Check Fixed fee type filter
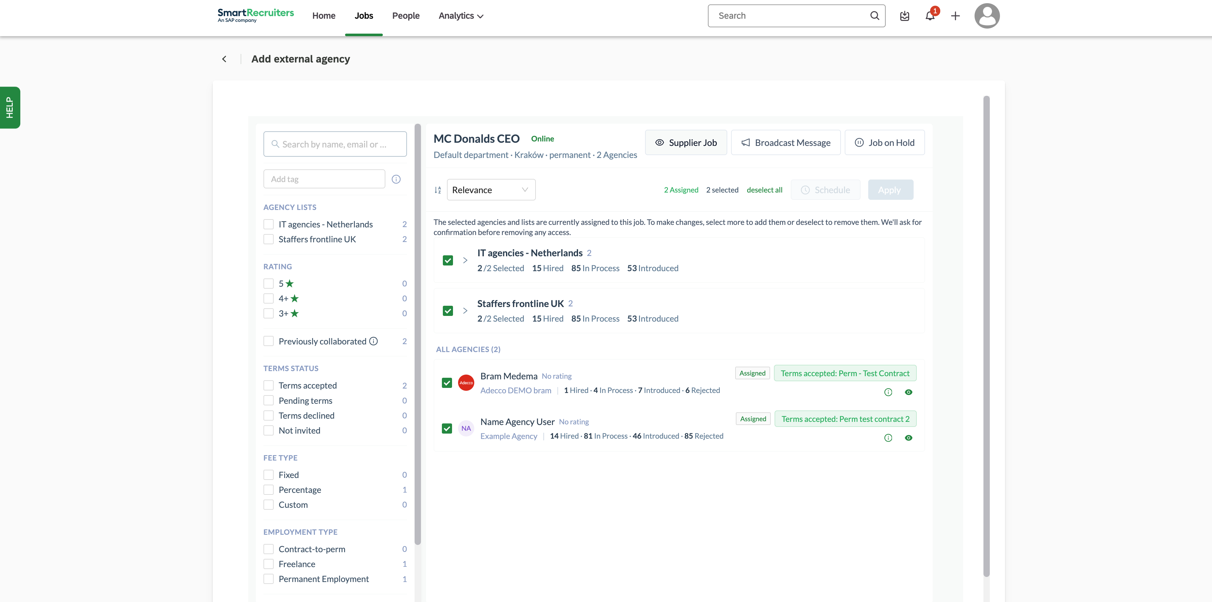Image resolution: width=1212 pixels, height=602 pixels. pyautogui.click(x=268, y=474)
